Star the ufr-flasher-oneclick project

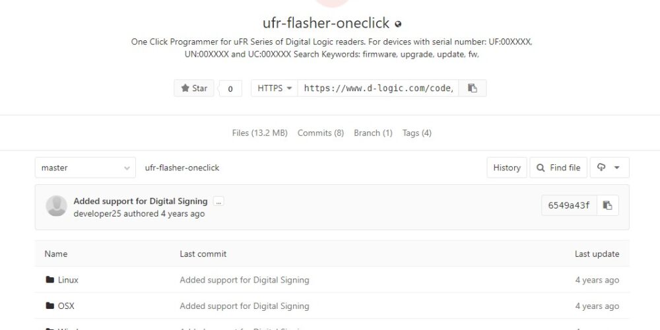(194, 88)
